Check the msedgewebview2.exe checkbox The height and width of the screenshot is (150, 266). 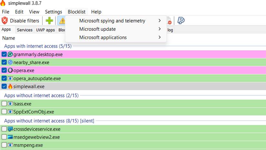(x=4, y=137)
